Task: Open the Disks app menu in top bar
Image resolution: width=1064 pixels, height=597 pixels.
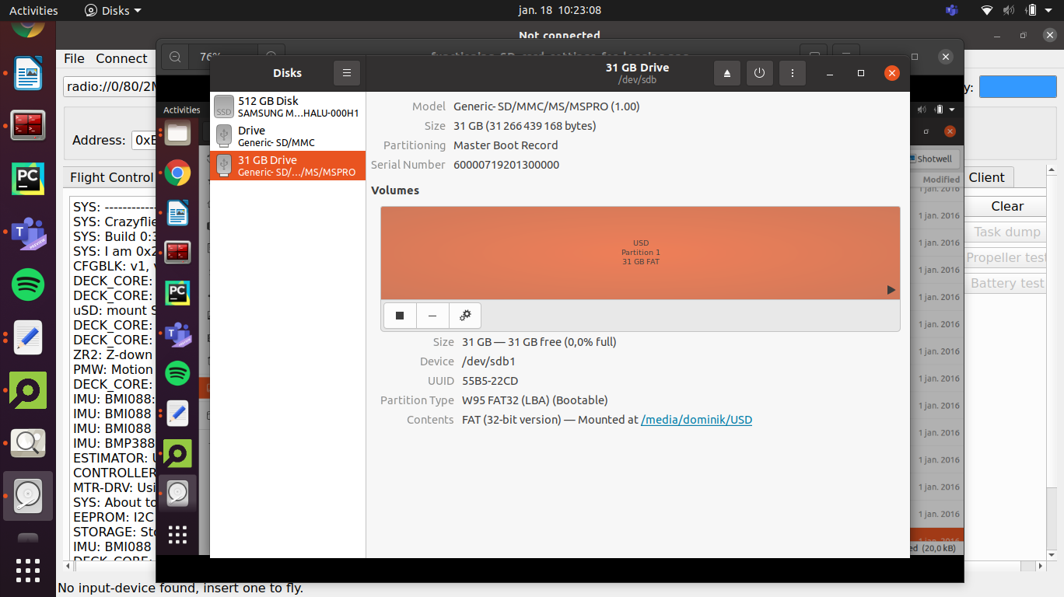Action: point(113,11)
